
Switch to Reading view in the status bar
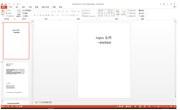tap(145, 106)
